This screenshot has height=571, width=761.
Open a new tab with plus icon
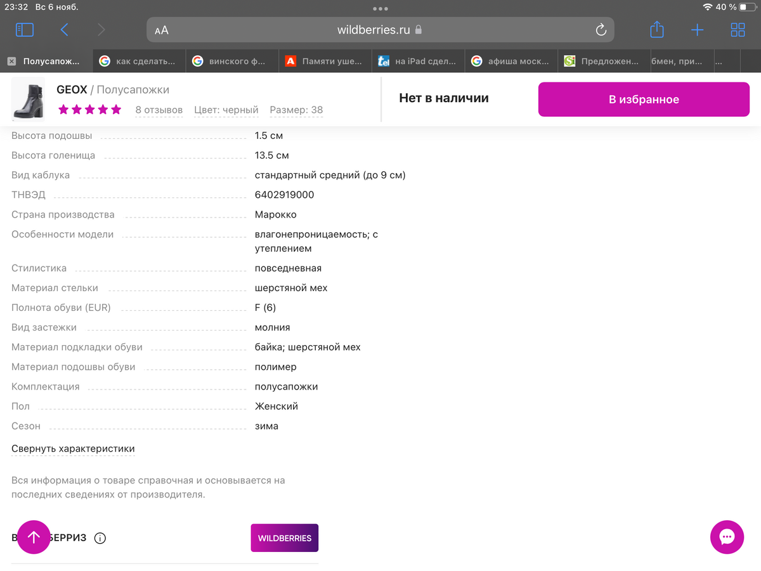pyautogui.click(x=697, y=29)
